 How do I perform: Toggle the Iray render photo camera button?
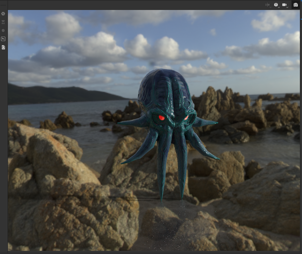[296, 5]
